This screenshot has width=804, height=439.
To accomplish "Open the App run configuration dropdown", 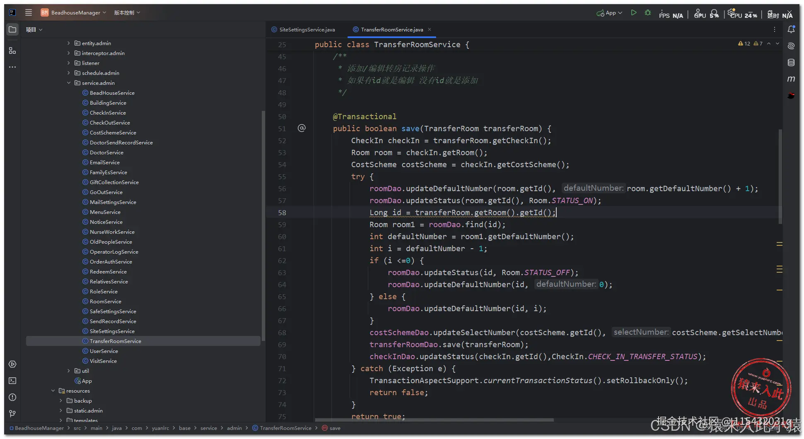I will coord(609,13).
